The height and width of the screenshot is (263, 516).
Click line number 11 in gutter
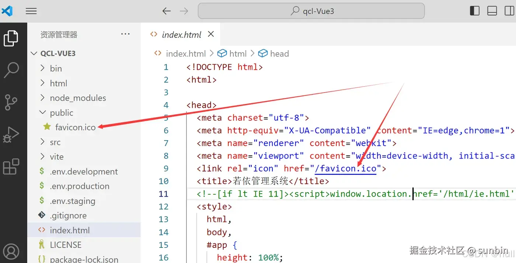[164, 194]
